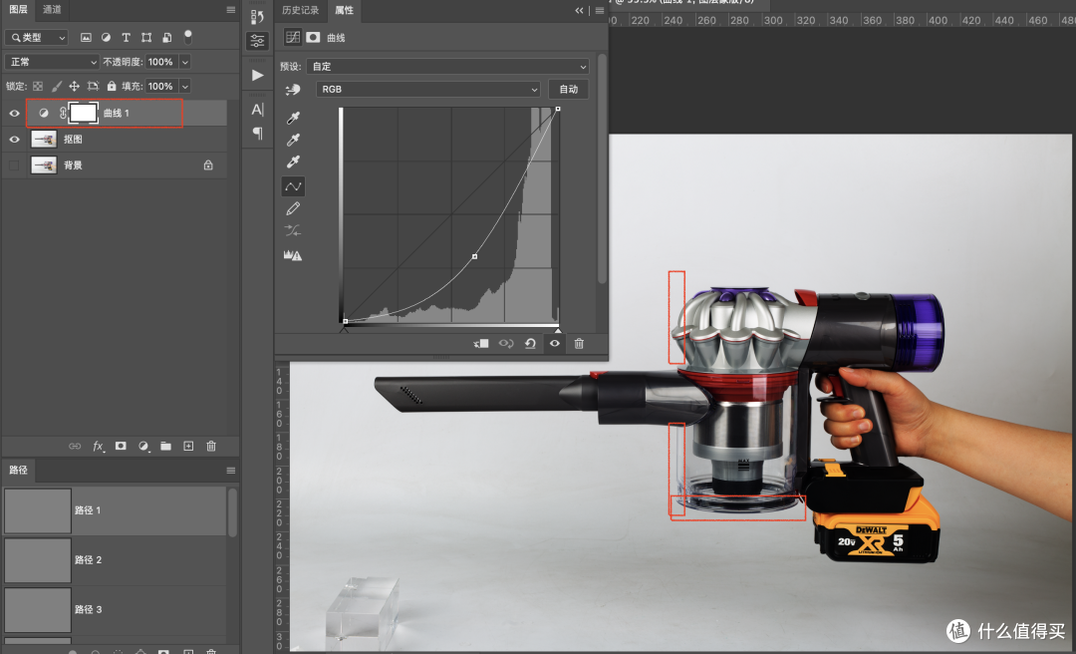Select the 路径 tab
This screenshot has height=654, width=1076.
(x=19, y=470)
